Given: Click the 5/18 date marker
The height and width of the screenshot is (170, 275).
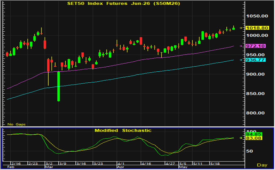Looking at the screenshot, I should pos(215,164).
